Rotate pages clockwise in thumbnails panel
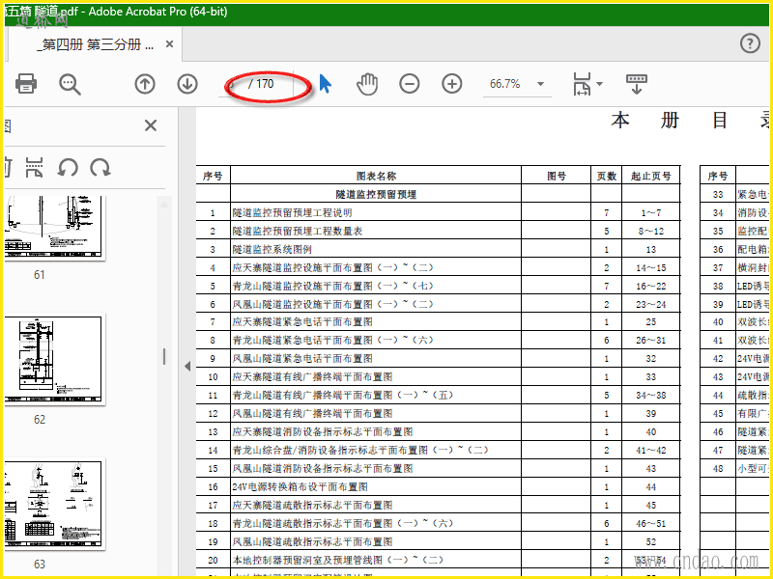Screen dimensions: 773x579 tap(100, 167)
